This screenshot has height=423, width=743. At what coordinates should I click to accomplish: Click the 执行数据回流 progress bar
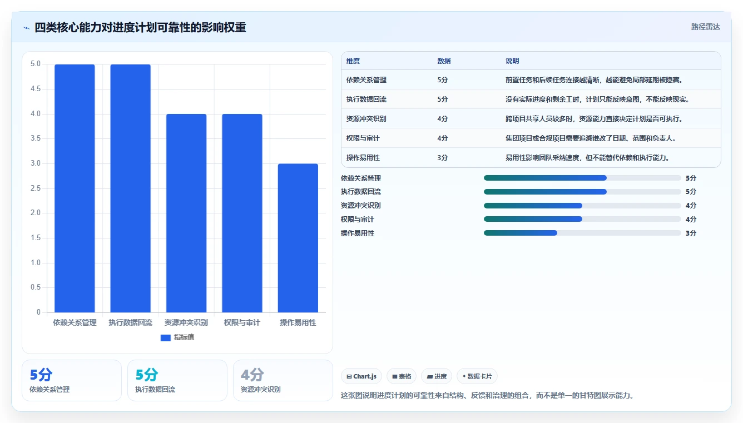[582, 192]
